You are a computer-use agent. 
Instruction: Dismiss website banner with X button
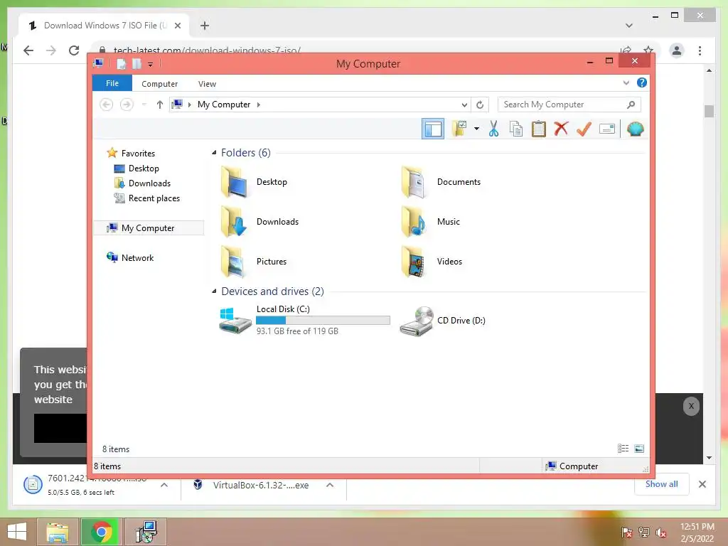[x=691, y=406]
